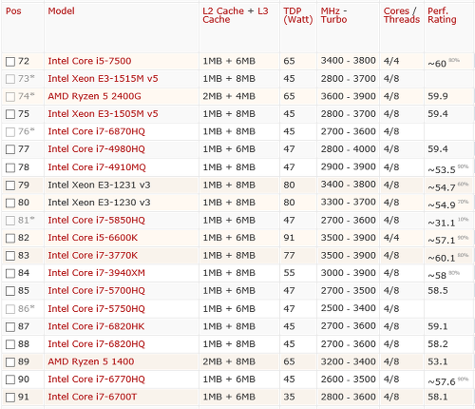This screenshot has width=475, height=409.
Task: Open the Intel Core i7-5750HQ link
Action: (x=96, y=308)
